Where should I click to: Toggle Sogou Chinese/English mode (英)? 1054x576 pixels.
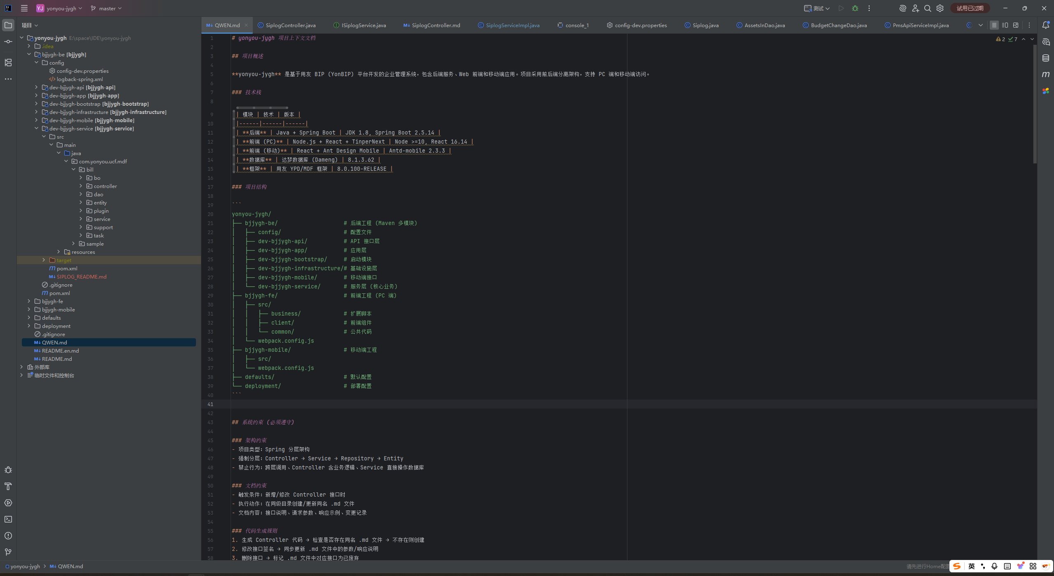[972, 566]
